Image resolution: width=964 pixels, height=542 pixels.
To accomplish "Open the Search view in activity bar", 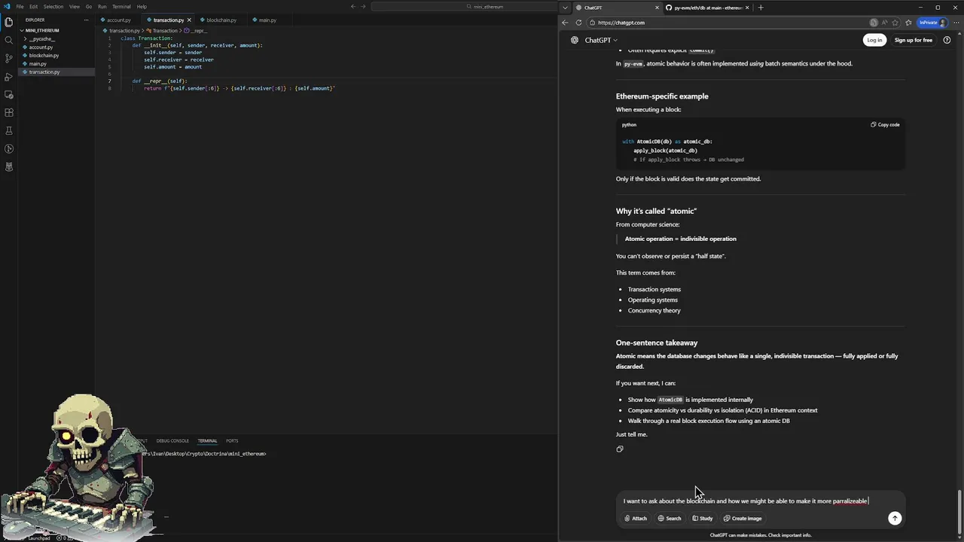I will pyautogui.click(x=9, y=40).
